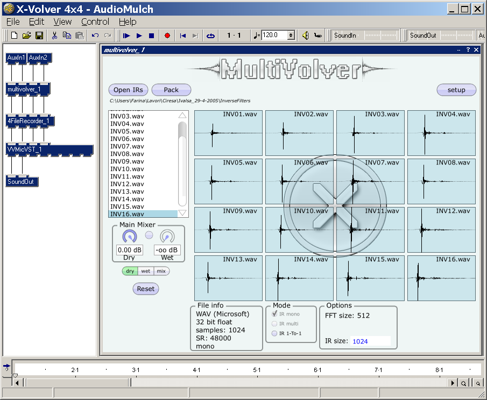Select mix mixer mode
This screenshot has height=400, width=487.
[x=161, y=271]
